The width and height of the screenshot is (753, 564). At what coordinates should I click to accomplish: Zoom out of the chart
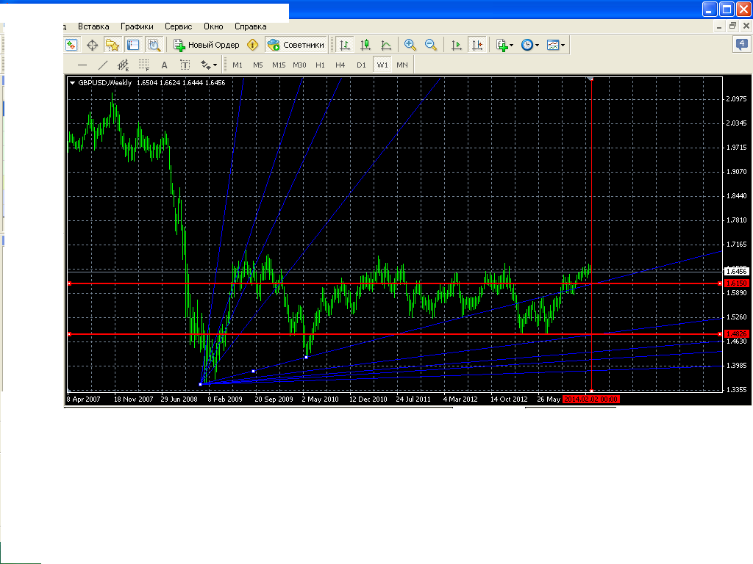[431, 45]
